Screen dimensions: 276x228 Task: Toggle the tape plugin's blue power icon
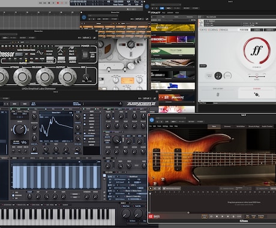click(84, 17)
